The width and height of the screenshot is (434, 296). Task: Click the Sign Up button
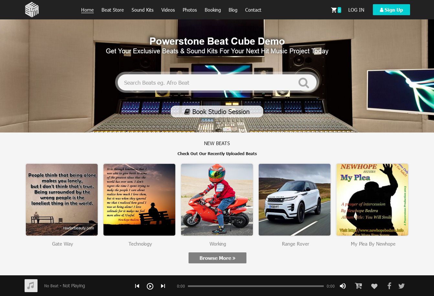click(x=391, y=10)
